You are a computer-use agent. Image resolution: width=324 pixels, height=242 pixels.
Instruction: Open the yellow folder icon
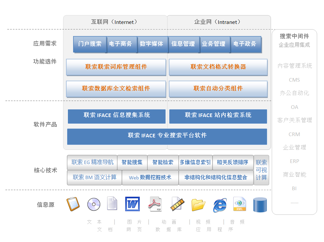pyautogui.click(x=198, y=205)
